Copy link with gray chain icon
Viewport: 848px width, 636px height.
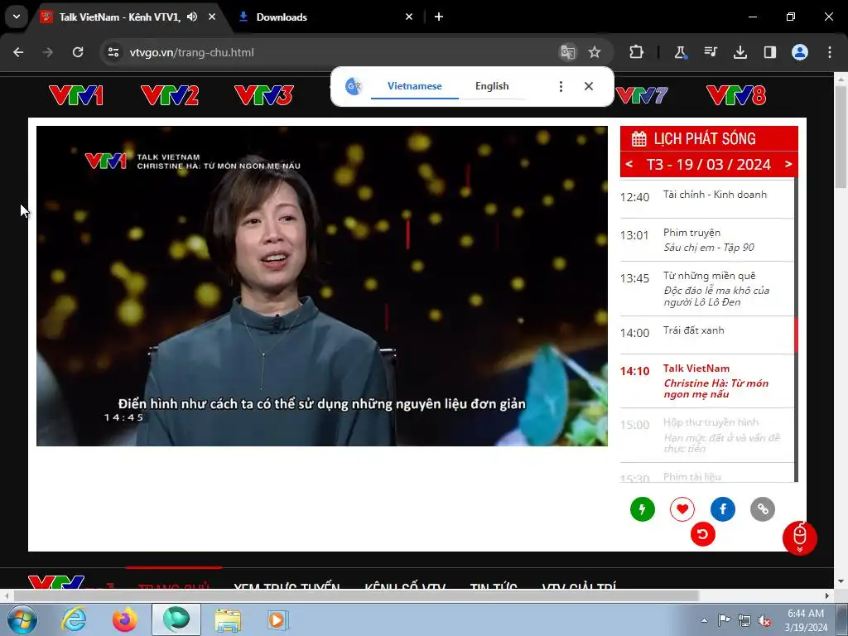(x=763, y=509)
